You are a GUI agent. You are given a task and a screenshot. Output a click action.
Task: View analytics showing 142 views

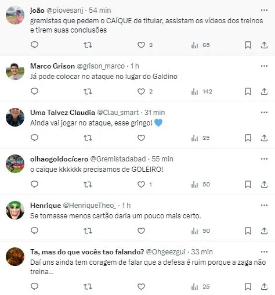point(202,91)
